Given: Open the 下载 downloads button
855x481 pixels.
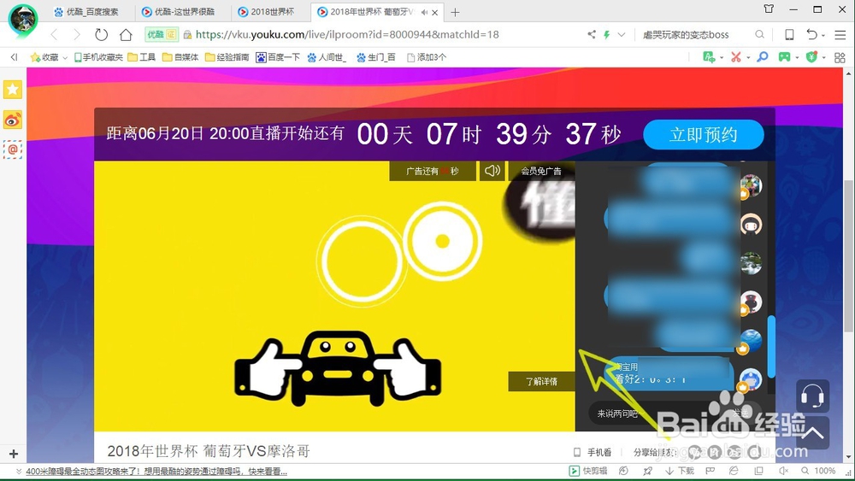Looking at the screenshot, I should click(x=680, y=471).
